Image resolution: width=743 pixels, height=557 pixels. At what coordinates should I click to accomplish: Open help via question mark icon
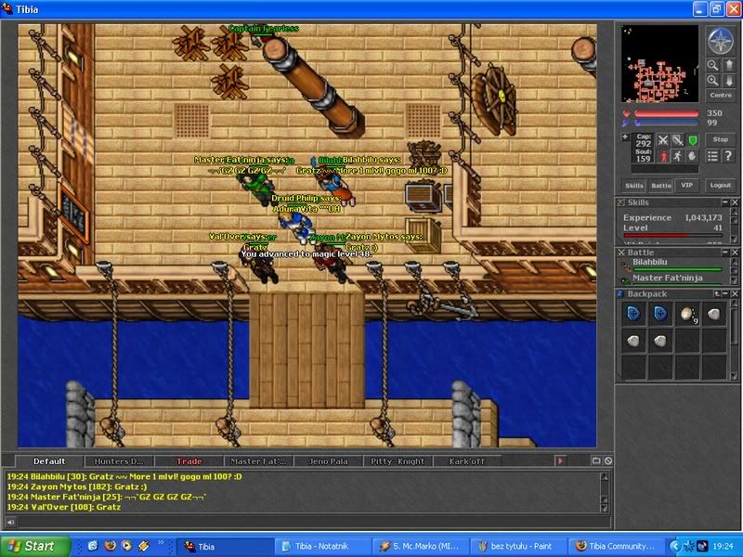[x=729, y=156]
